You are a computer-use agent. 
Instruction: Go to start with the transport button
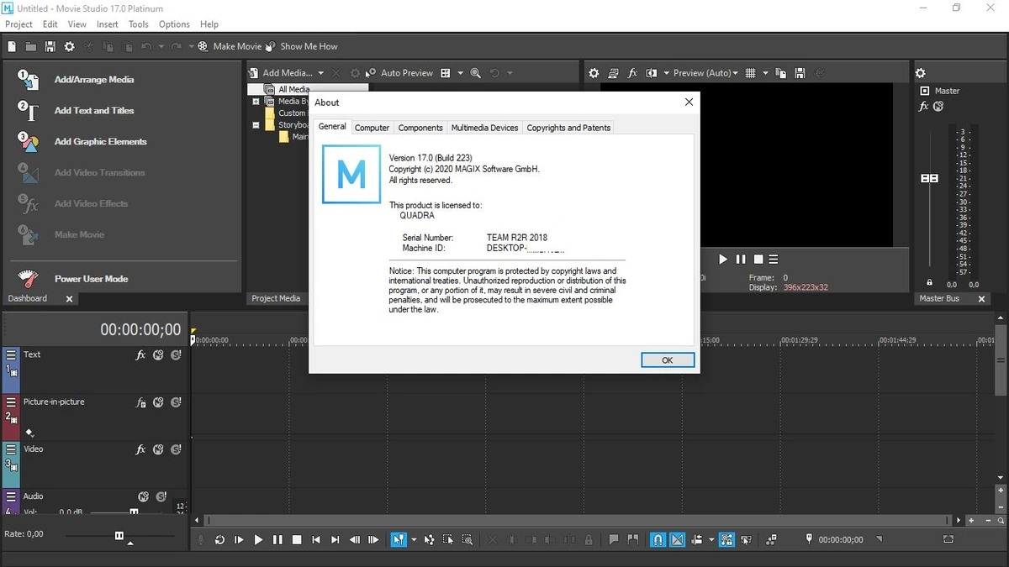point(316,540)
